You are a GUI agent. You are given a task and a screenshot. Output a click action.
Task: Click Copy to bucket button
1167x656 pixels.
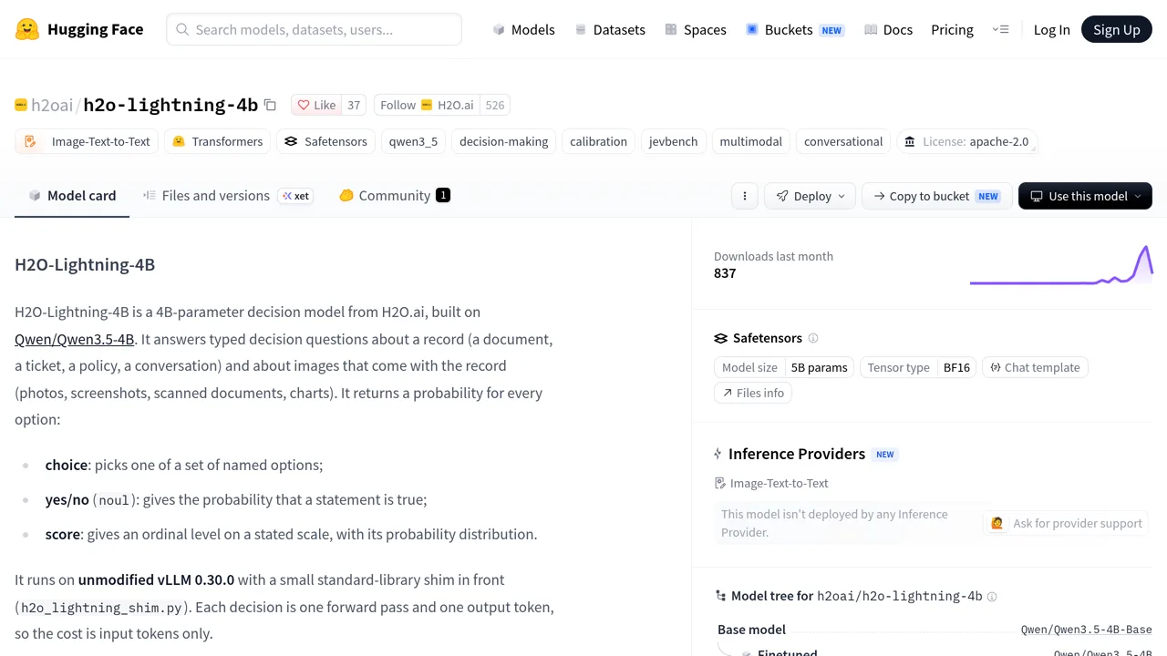pos(935,196)
